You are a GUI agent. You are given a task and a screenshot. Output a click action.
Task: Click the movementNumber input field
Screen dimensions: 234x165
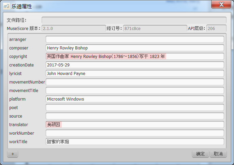point(135,82)
